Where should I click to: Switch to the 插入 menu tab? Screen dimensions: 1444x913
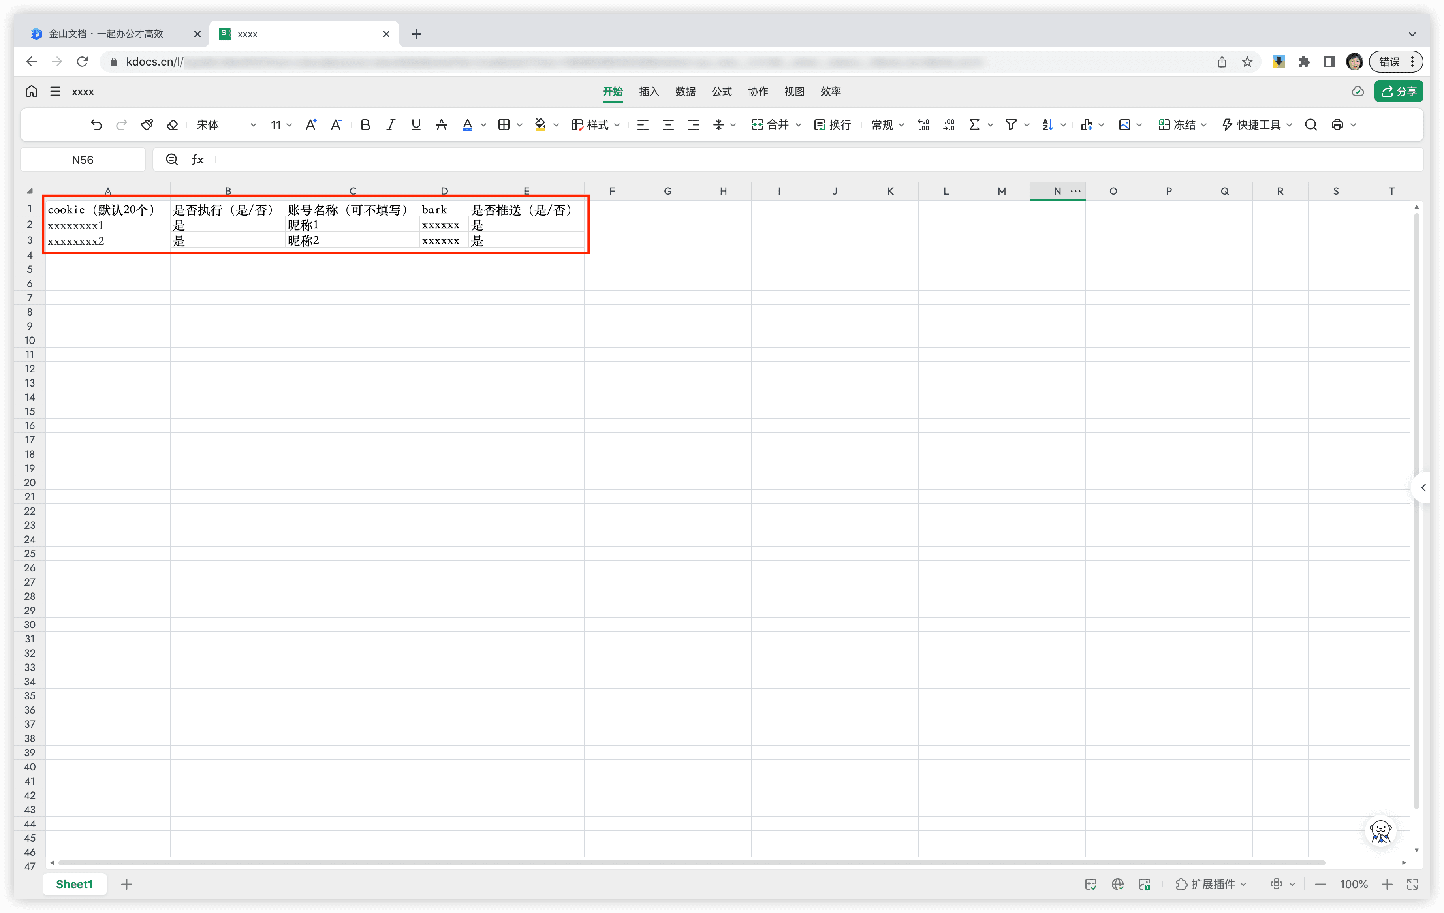(x=649, y=91)
